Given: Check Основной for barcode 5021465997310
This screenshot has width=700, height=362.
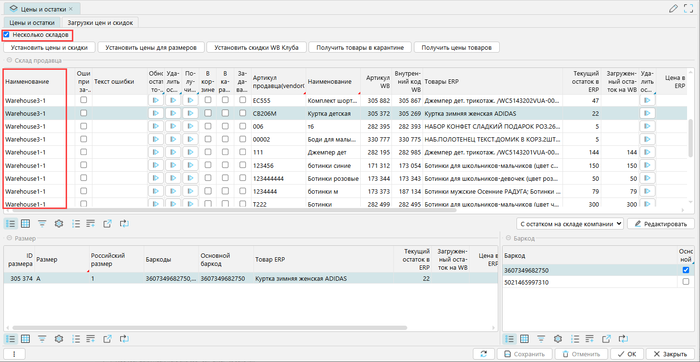Looking at the screenshot, I should pos(686,282).
